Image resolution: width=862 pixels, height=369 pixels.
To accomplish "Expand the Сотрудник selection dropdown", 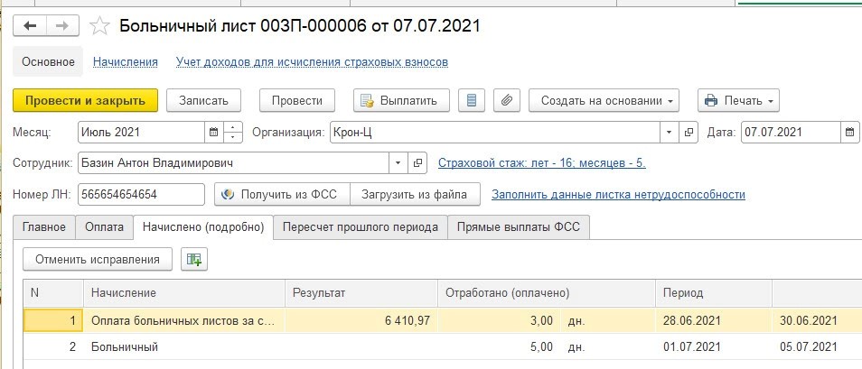I will [x=398, y=164].
